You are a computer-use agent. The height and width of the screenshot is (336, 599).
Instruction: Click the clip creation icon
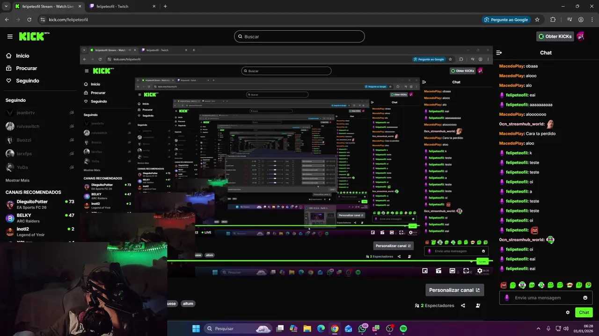438,271
